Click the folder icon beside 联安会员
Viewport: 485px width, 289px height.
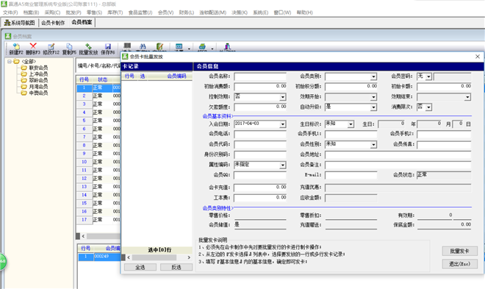coord(24,68)
